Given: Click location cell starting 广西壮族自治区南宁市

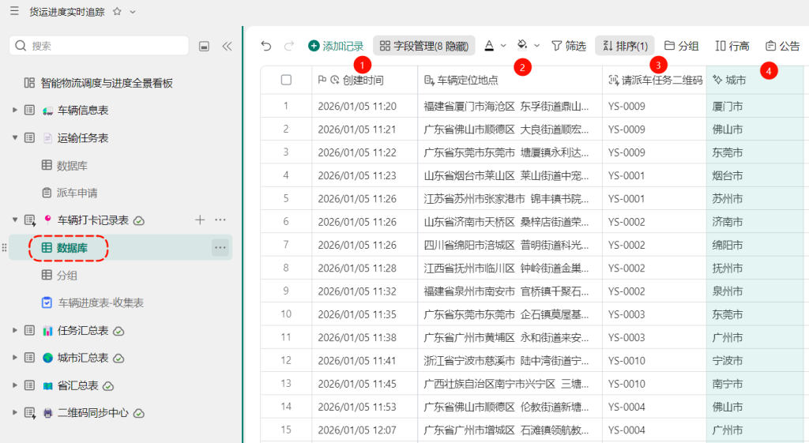Looking at the screenshot, I should [510, 384].
